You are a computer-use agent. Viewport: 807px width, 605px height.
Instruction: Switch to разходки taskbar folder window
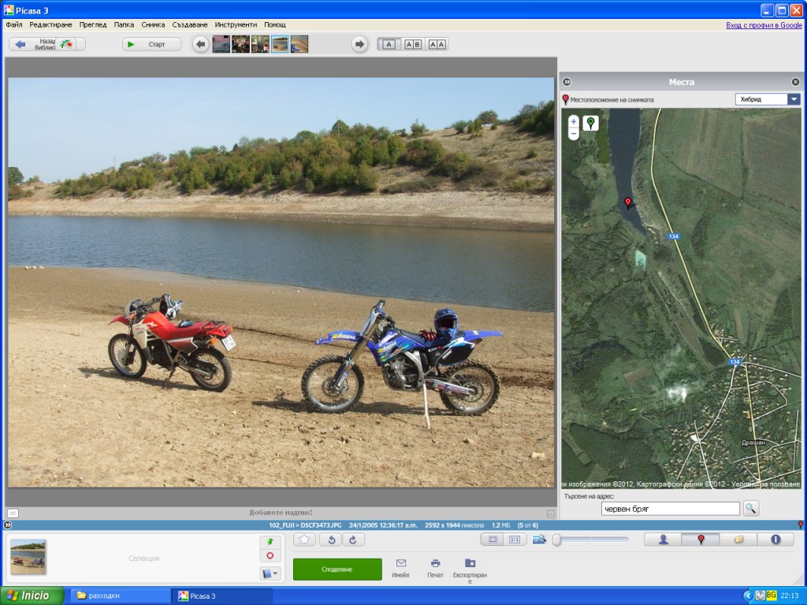pos(120,596)
